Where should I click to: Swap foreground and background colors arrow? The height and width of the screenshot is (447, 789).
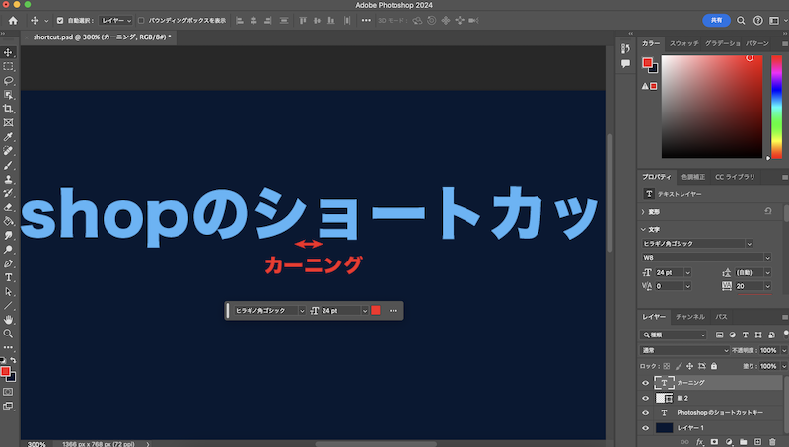pos(13,360)
